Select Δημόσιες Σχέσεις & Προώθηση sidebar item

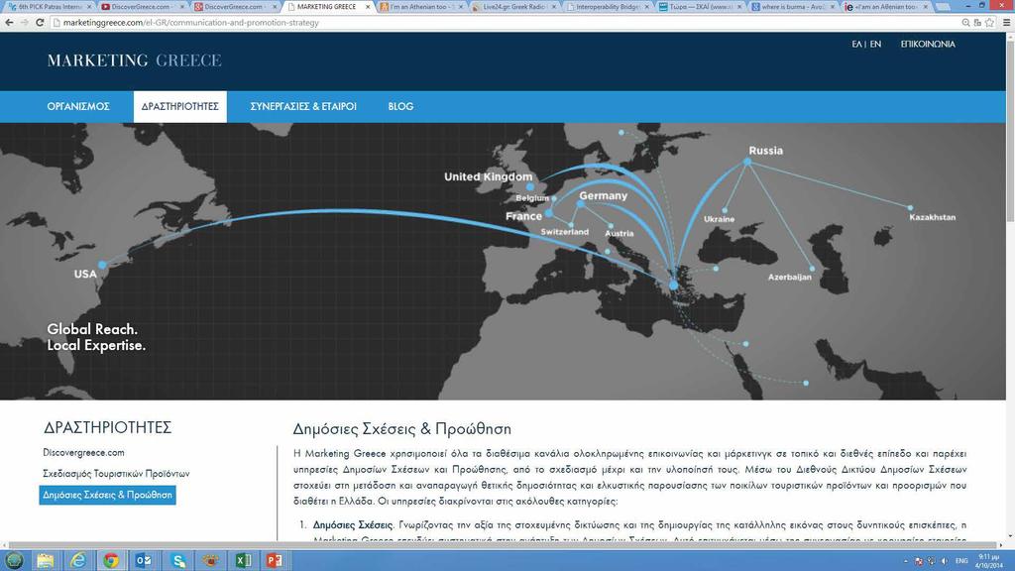pos(107,496)
